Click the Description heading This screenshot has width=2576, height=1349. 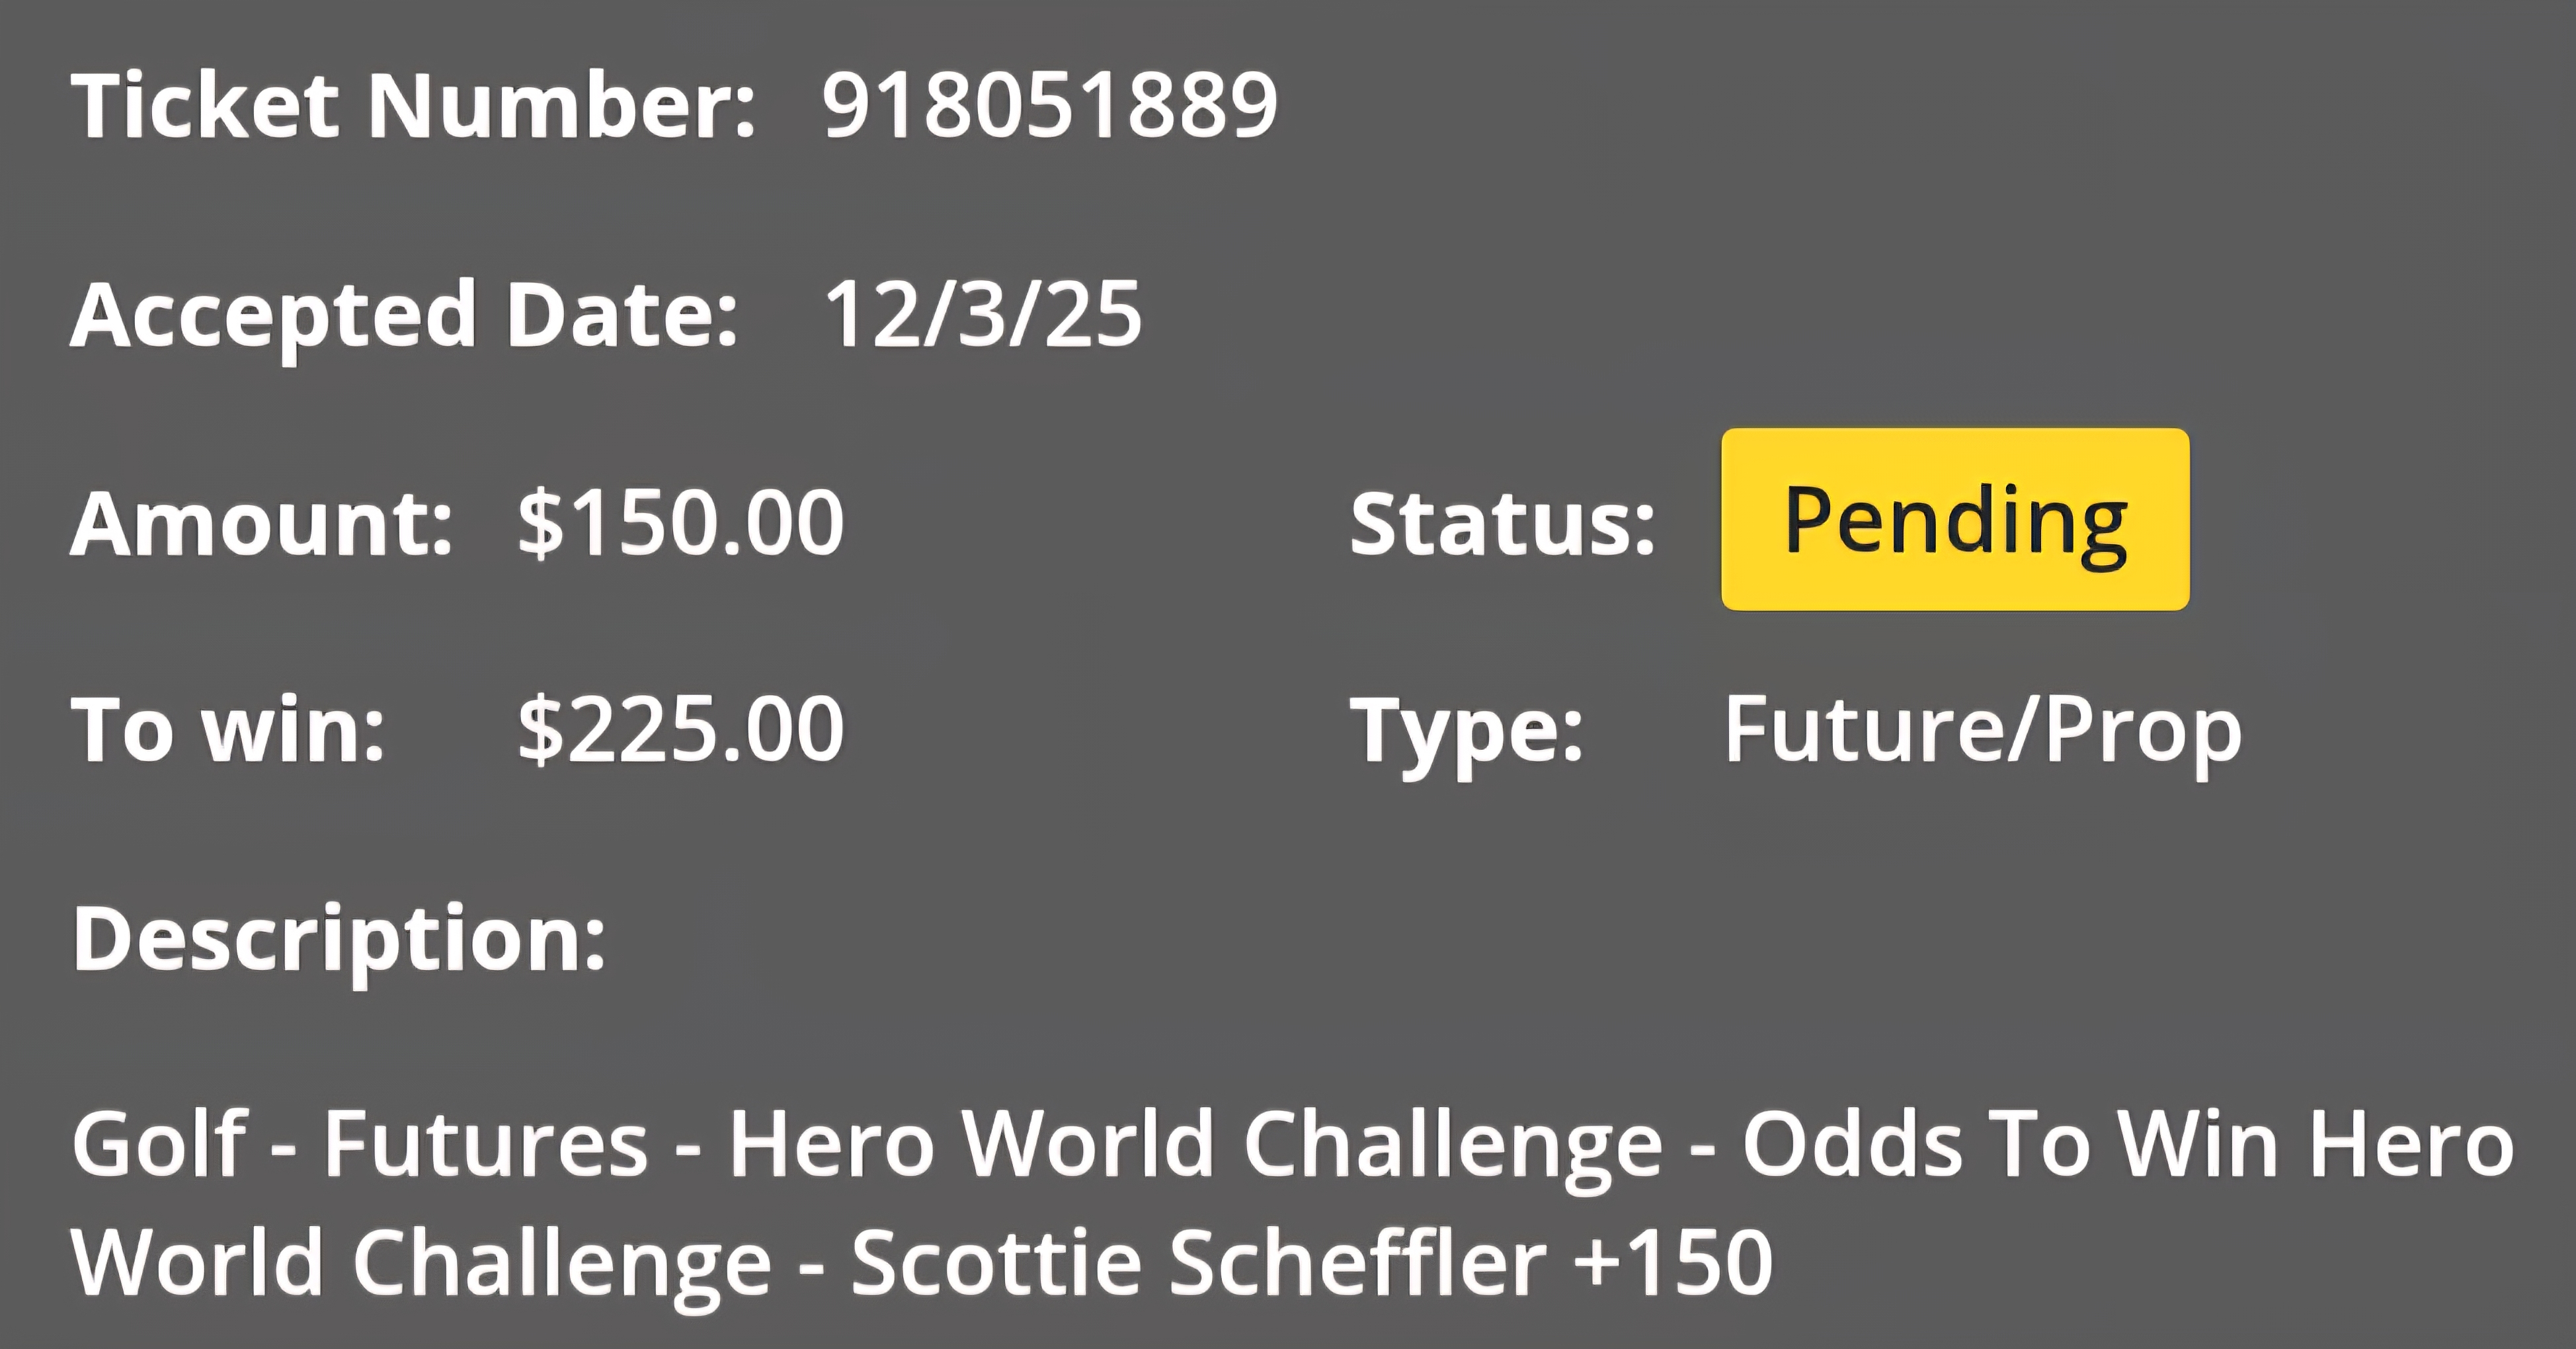(339, 940)
